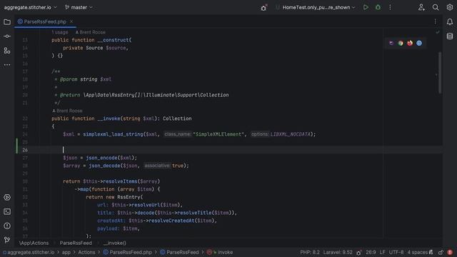
Task: Change LF line separator
Action: pos(383,252)
